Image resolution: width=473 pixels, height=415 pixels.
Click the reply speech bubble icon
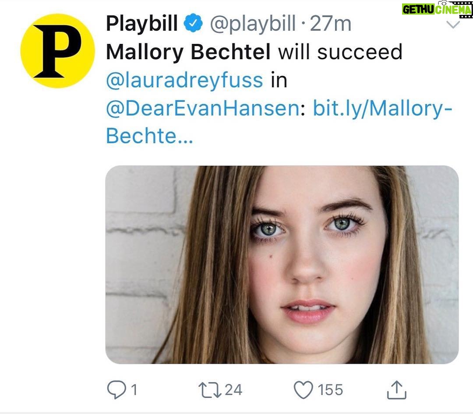[117, 390]
